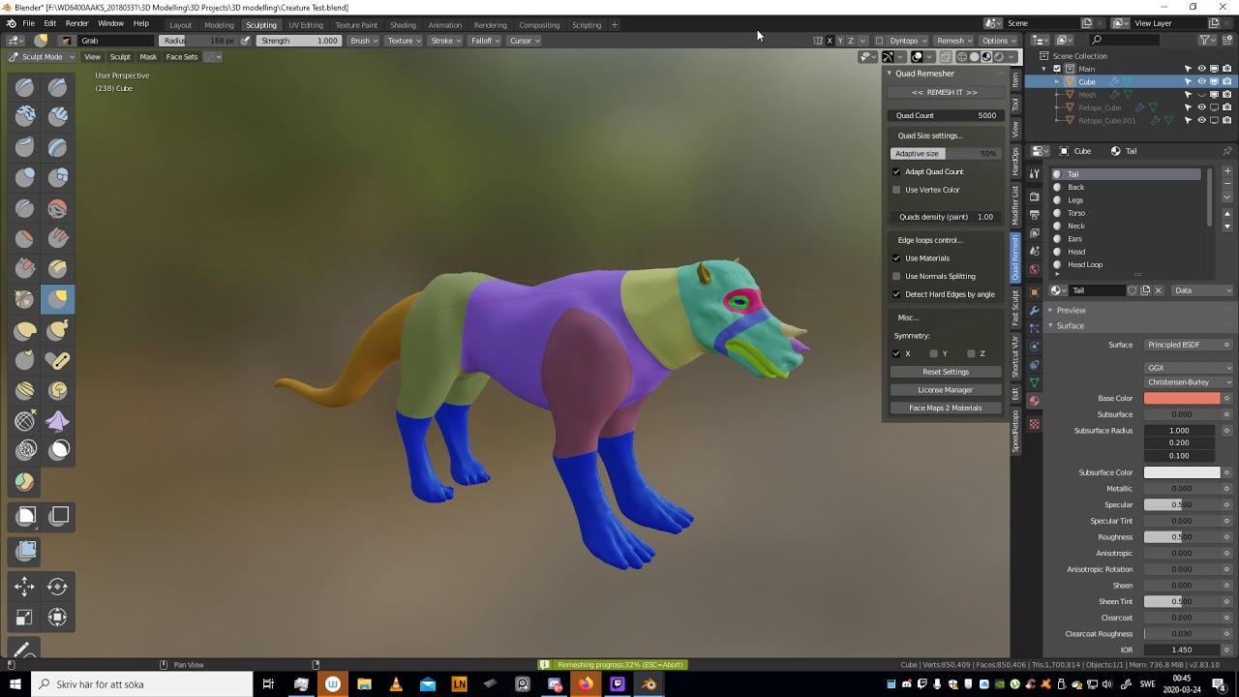The width and height of the screenshot is (1239, 697).
Task: Enable Use Normals Splitting
Action: click(x=896, y=276)
